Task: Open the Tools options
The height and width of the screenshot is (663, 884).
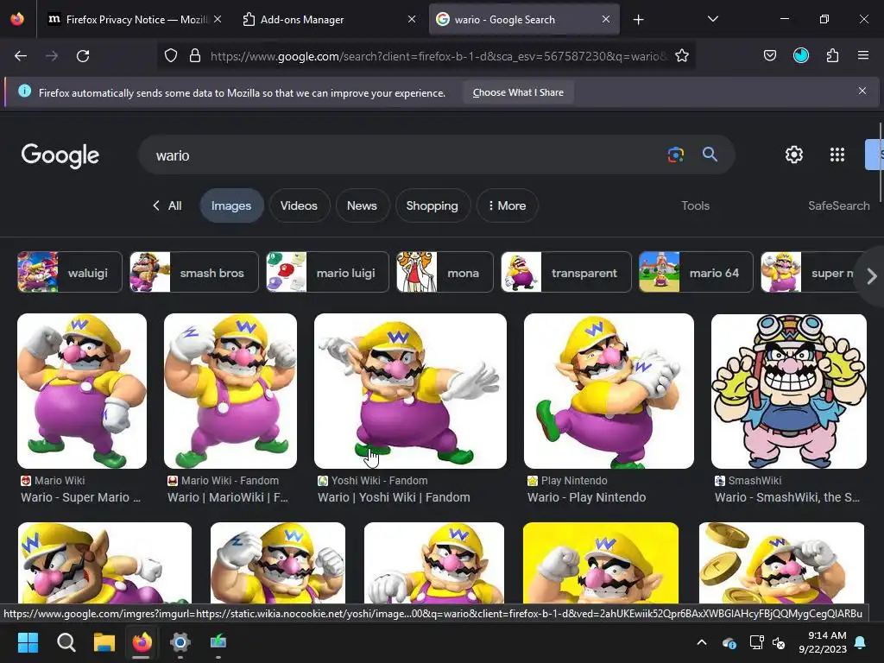Action: (x=695, y=205)
